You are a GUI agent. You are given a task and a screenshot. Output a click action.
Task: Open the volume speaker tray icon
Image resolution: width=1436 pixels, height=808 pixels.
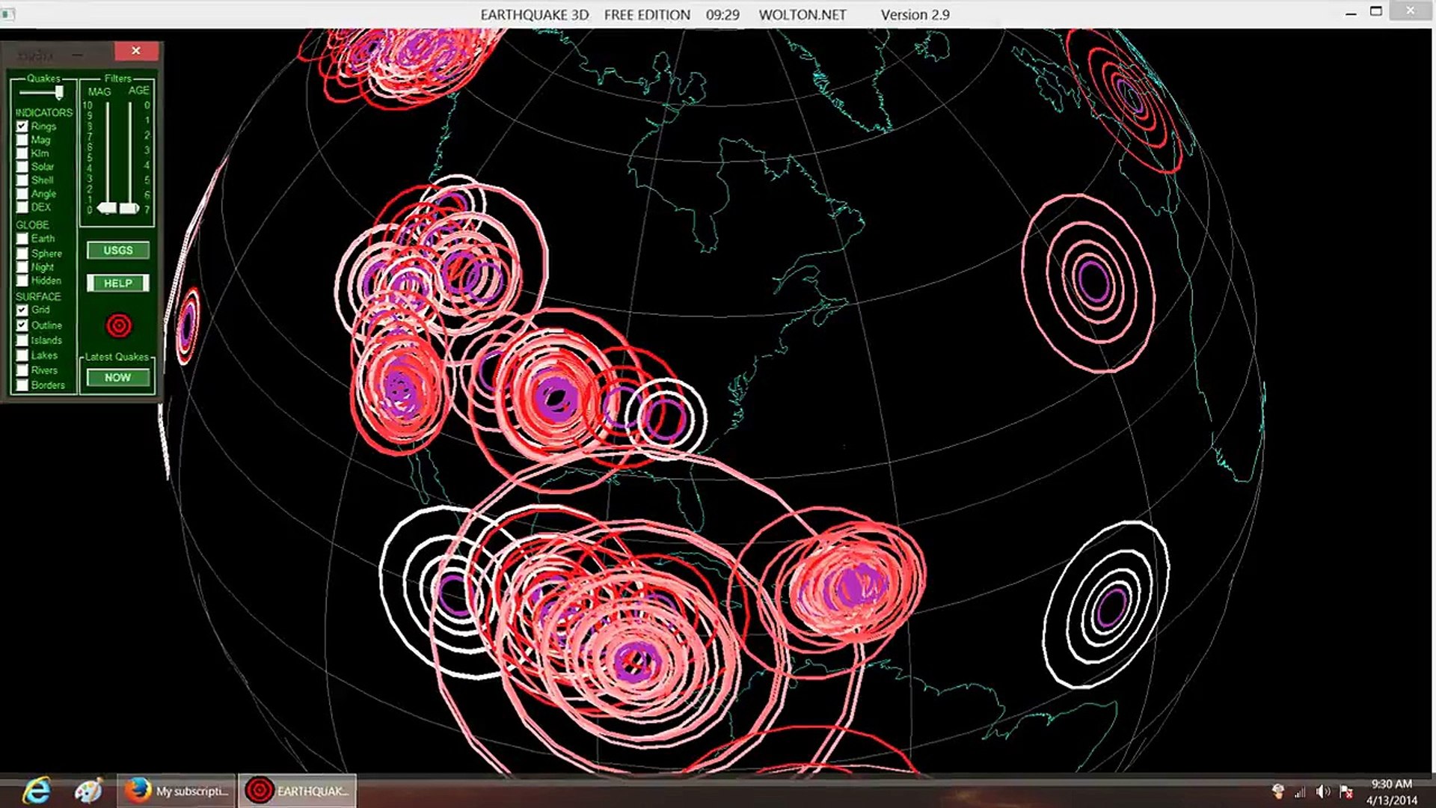(1323, 792)
